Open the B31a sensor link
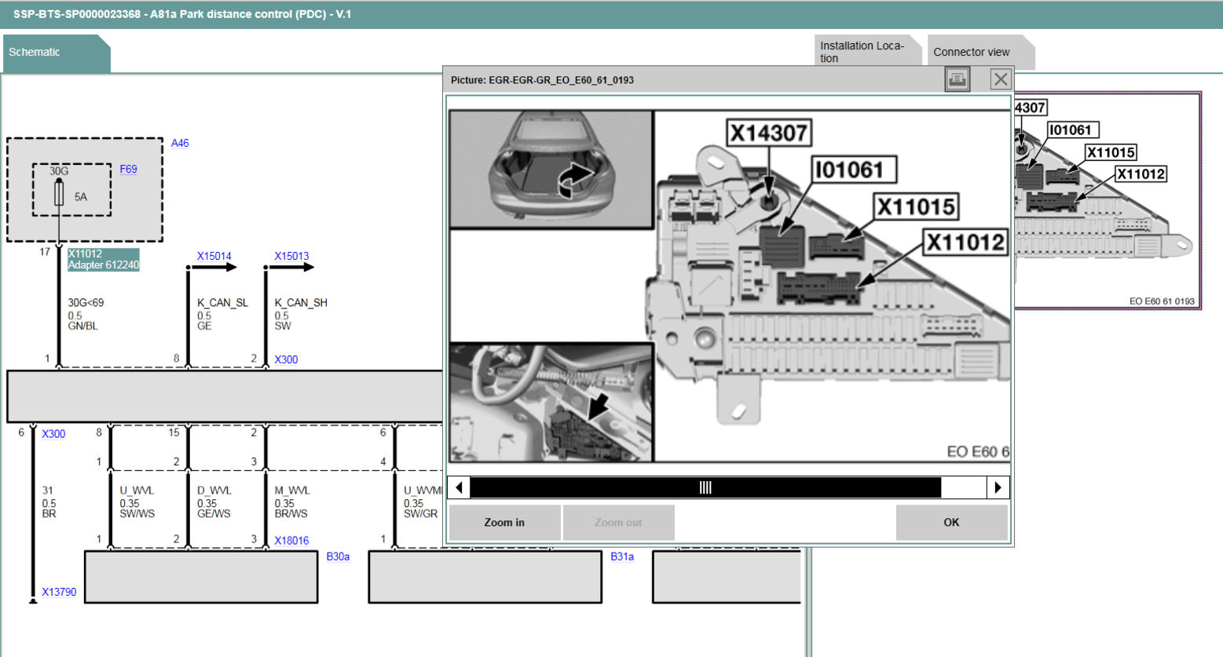The width and height of the screenshot is (1223, 657). tap(622, 557)
